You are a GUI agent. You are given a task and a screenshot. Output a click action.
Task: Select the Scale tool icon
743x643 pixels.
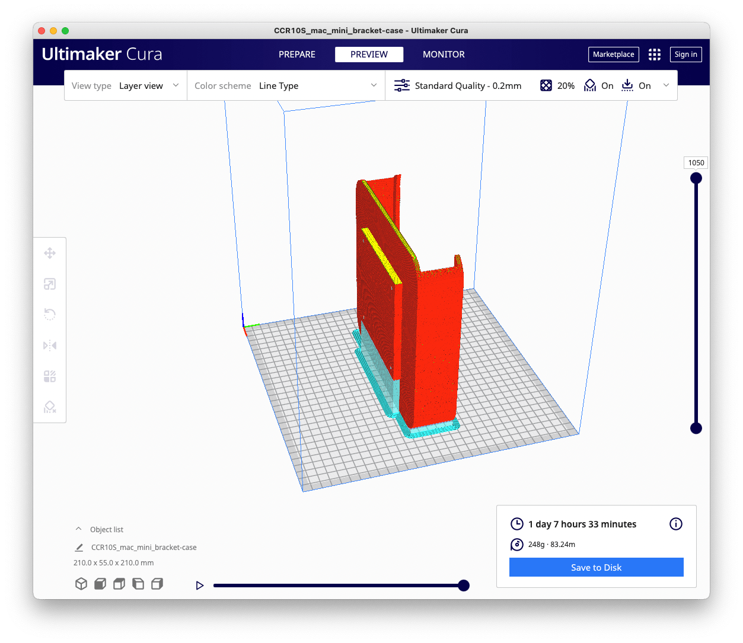(x=50, y=284)
